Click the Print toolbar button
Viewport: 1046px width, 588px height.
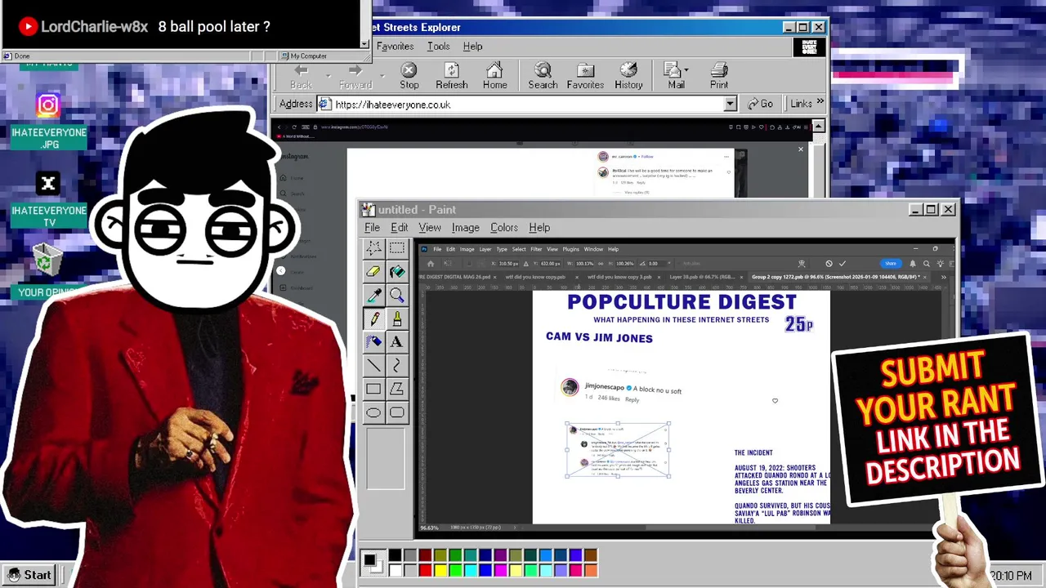click(719, 76)
